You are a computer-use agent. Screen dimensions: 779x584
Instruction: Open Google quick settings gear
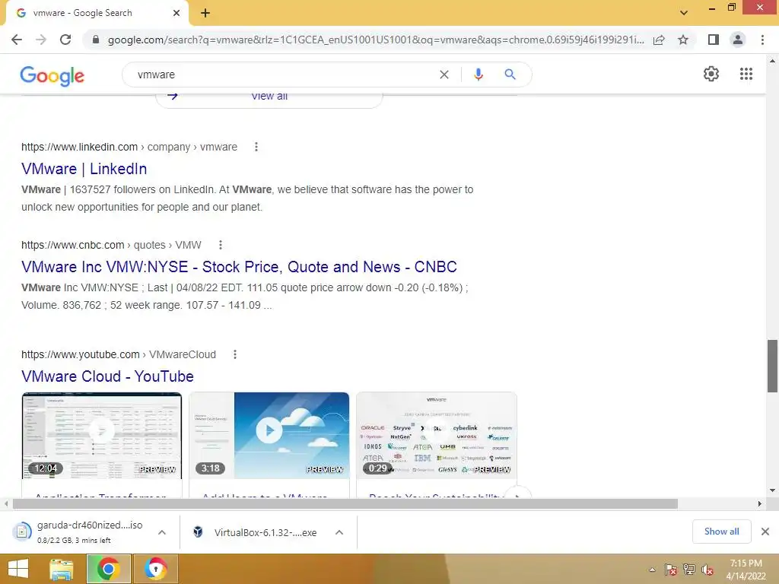pyautogui.click(x=711, y=74)
